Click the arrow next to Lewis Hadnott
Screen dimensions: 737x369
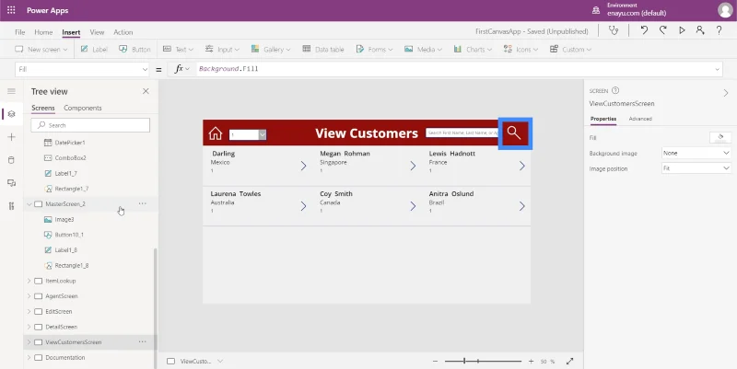521,166
